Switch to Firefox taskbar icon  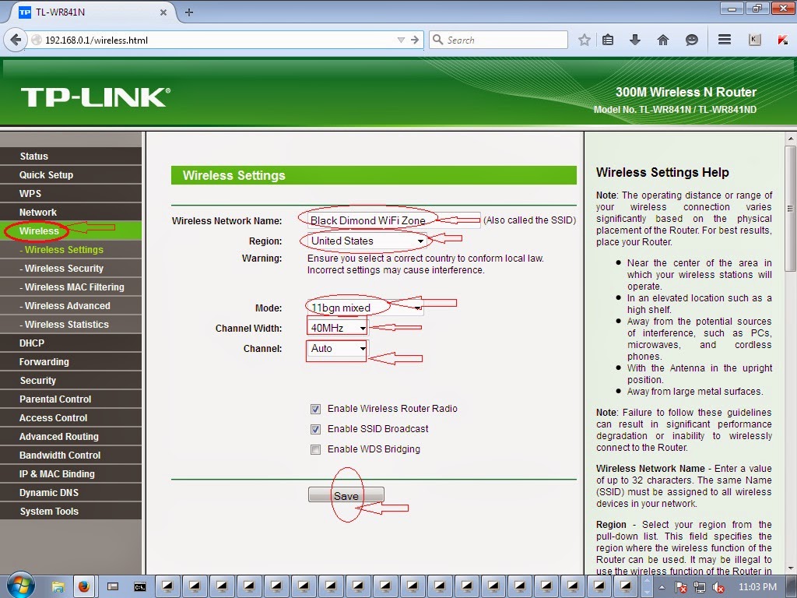coord(84,587)
